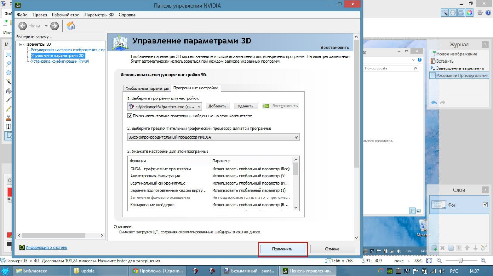Open the Параметры 3D menu
Image resolution: width=493 pixels, height=276 pixels.
click(x=99, y=15)
